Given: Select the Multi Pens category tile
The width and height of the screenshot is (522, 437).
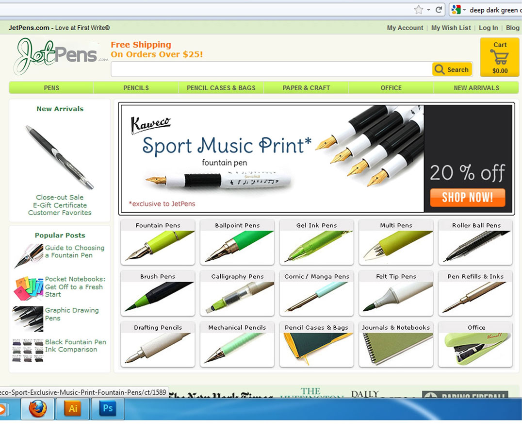Looking at the screenshot, I should click(x=396, y=242).
